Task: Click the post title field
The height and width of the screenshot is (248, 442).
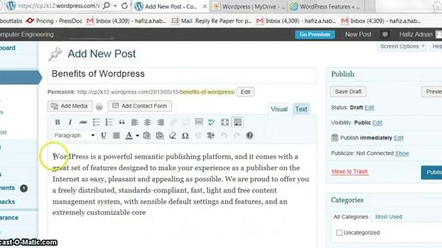Action: 182,75
